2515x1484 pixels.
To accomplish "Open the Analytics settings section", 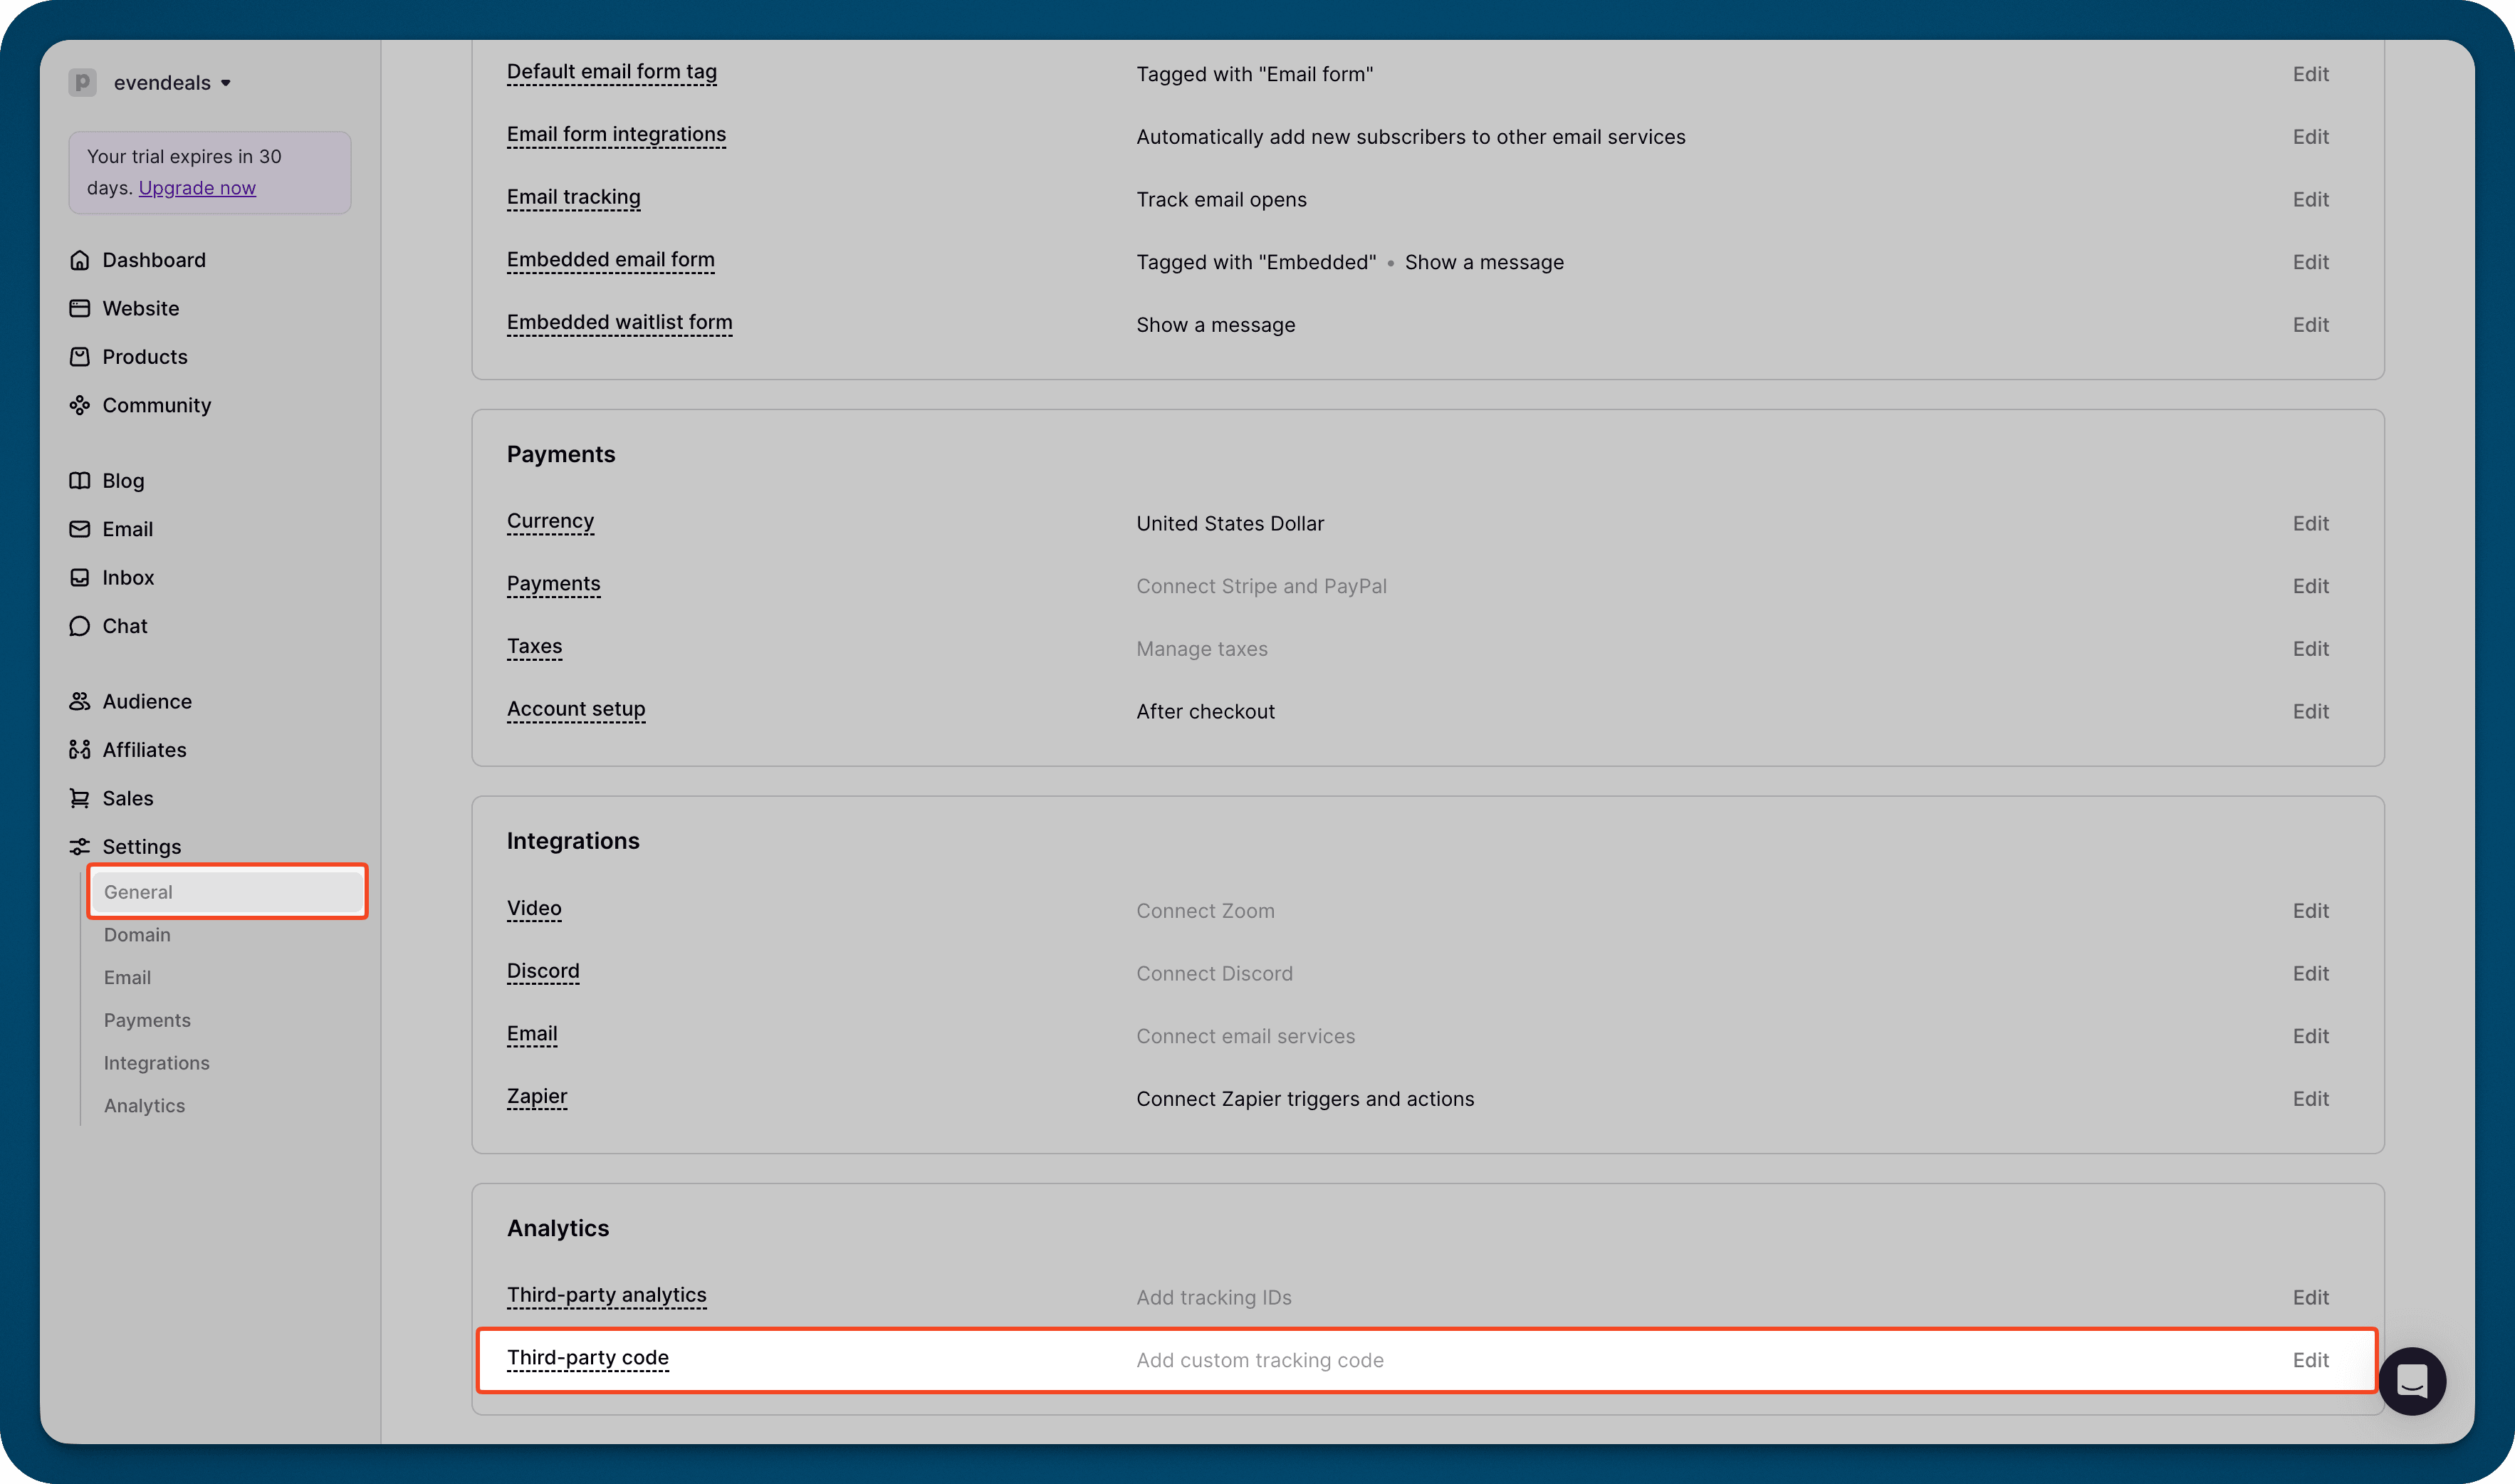I will [x=144, y=1105].
